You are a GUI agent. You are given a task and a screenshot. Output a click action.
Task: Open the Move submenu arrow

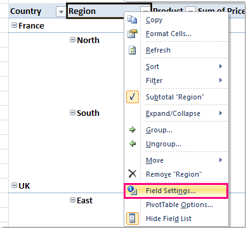221,160
